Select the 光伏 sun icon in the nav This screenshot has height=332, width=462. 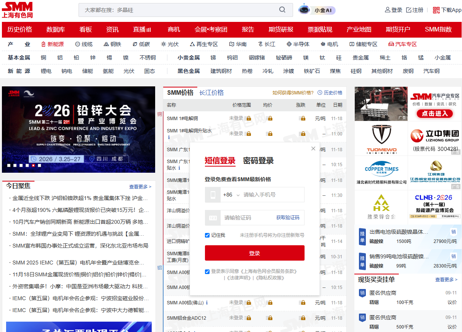pyautogui.click(x=164, y=44)
